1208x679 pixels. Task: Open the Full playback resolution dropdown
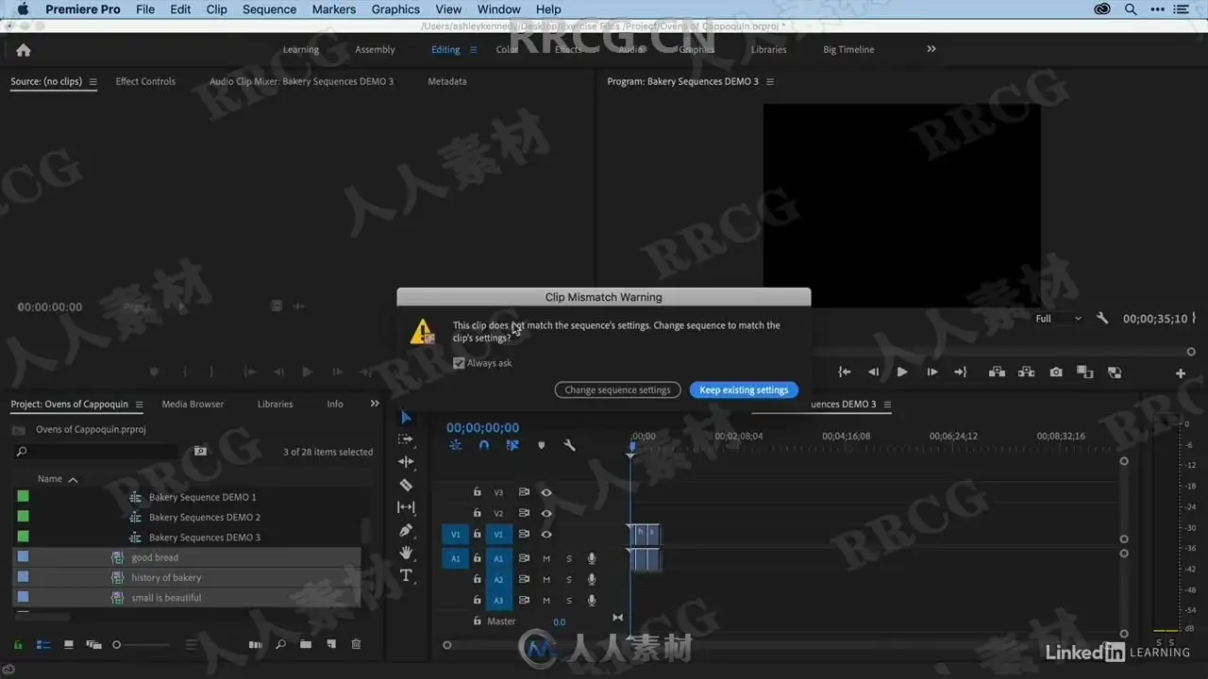(1058, 319)
